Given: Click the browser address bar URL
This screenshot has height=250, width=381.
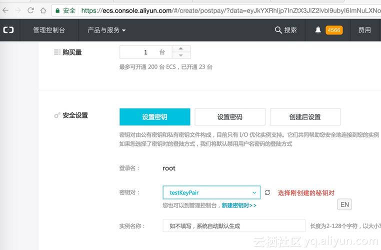Looking at the screenshot, I should click(231, 10).
